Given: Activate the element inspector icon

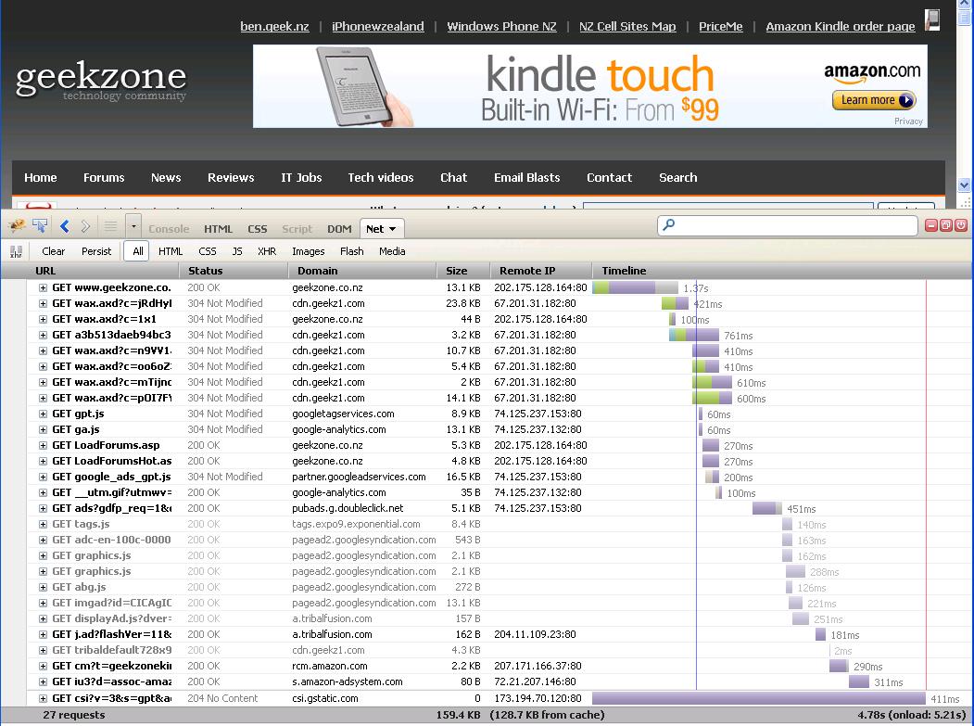Looking at the screenshot, I should (x=40, y=226).
